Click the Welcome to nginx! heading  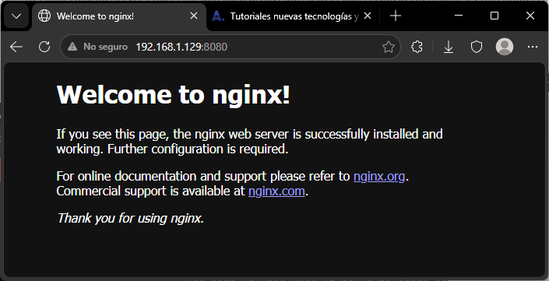pos(174,94)
